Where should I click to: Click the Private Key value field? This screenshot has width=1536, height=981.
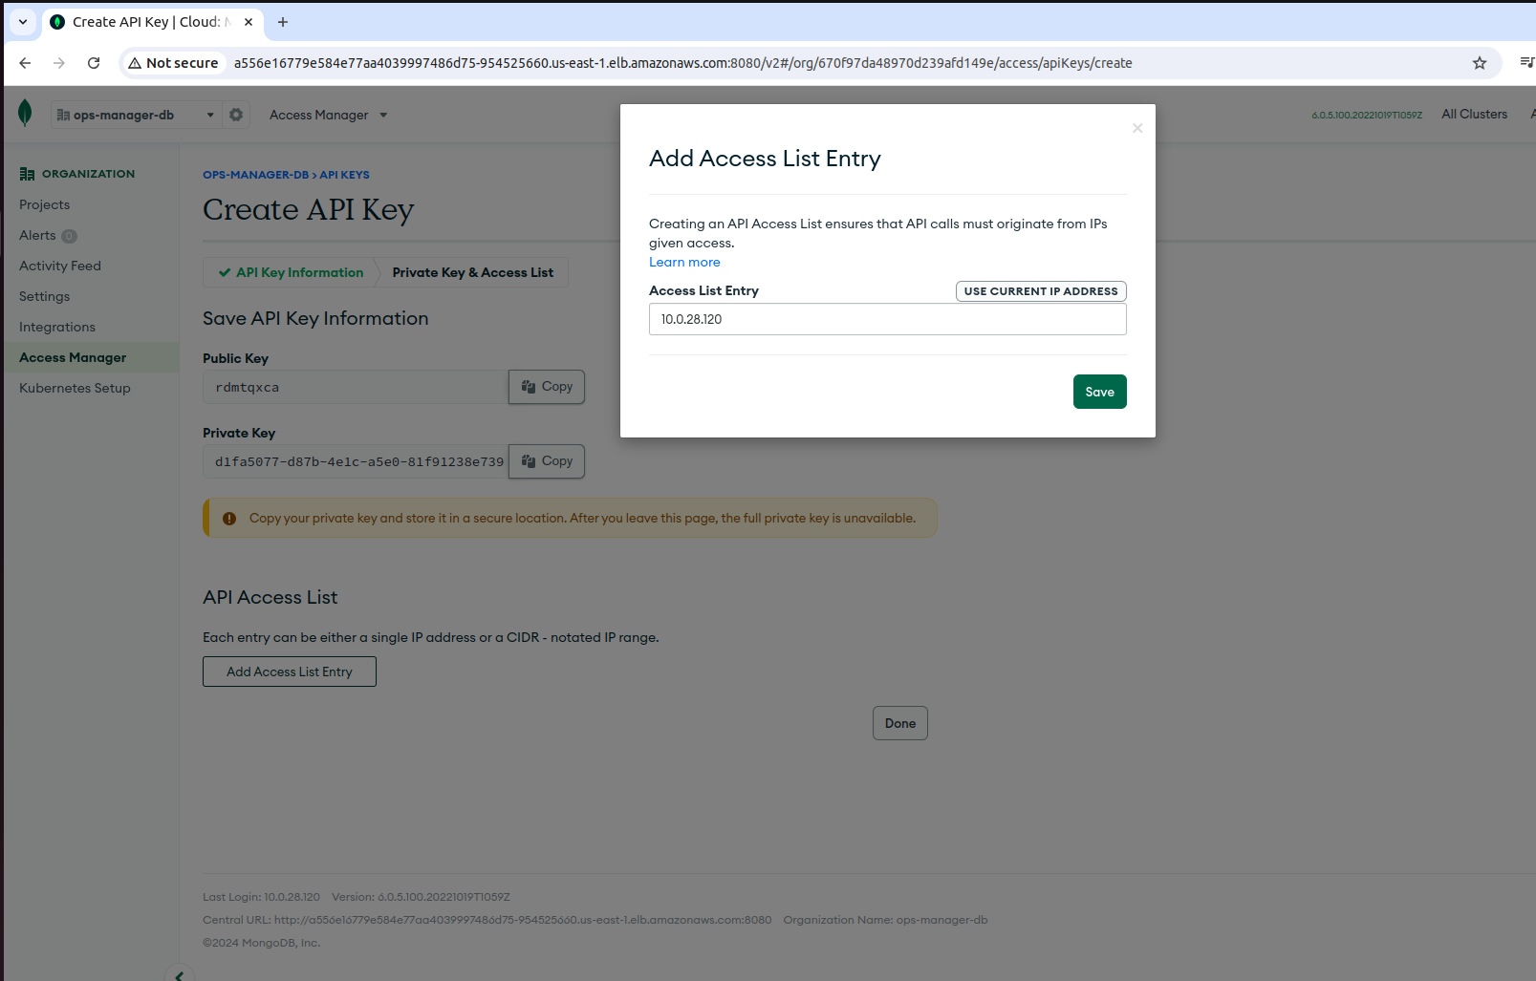point(356,461)
